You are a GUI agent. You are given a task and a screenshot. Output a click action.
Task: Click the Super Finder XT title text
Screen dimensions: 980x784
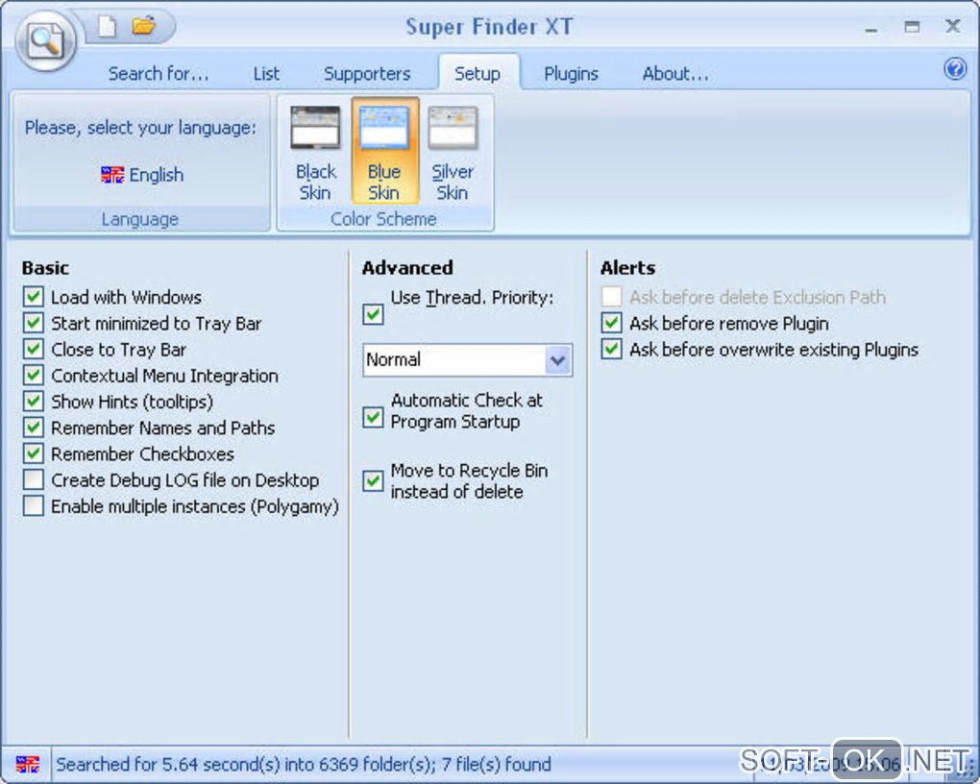click(x=489, y=26)
